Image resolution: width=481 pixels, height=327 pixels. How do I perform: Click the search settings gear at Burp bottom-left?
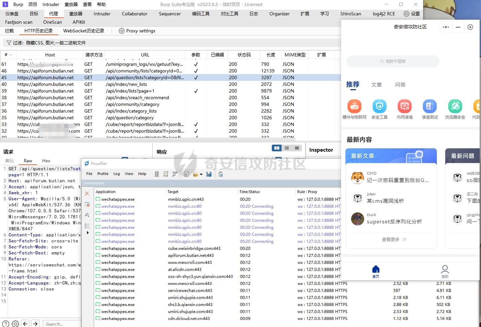pos(15,324)
